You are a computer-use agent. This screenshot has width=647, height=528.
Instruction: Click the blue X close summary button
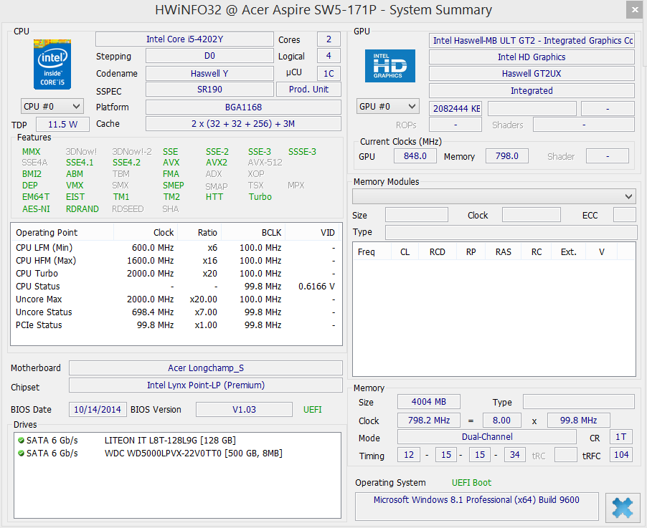point(622,507)
